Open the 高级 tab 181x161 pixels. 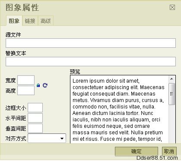pos(46,21)
